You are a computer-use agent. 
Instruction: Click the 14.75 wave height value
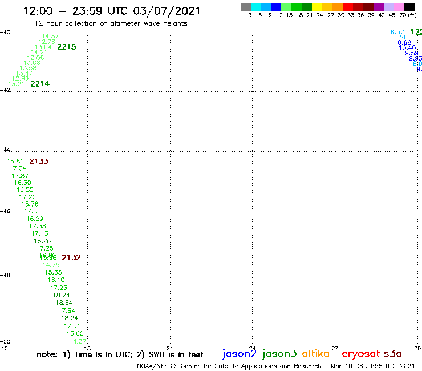click(51, 265)
